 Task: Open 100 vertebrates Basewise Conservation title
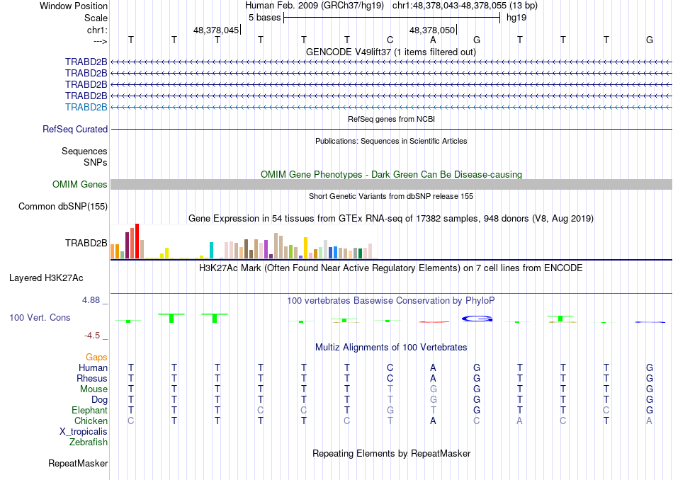(x=391, y=301)
